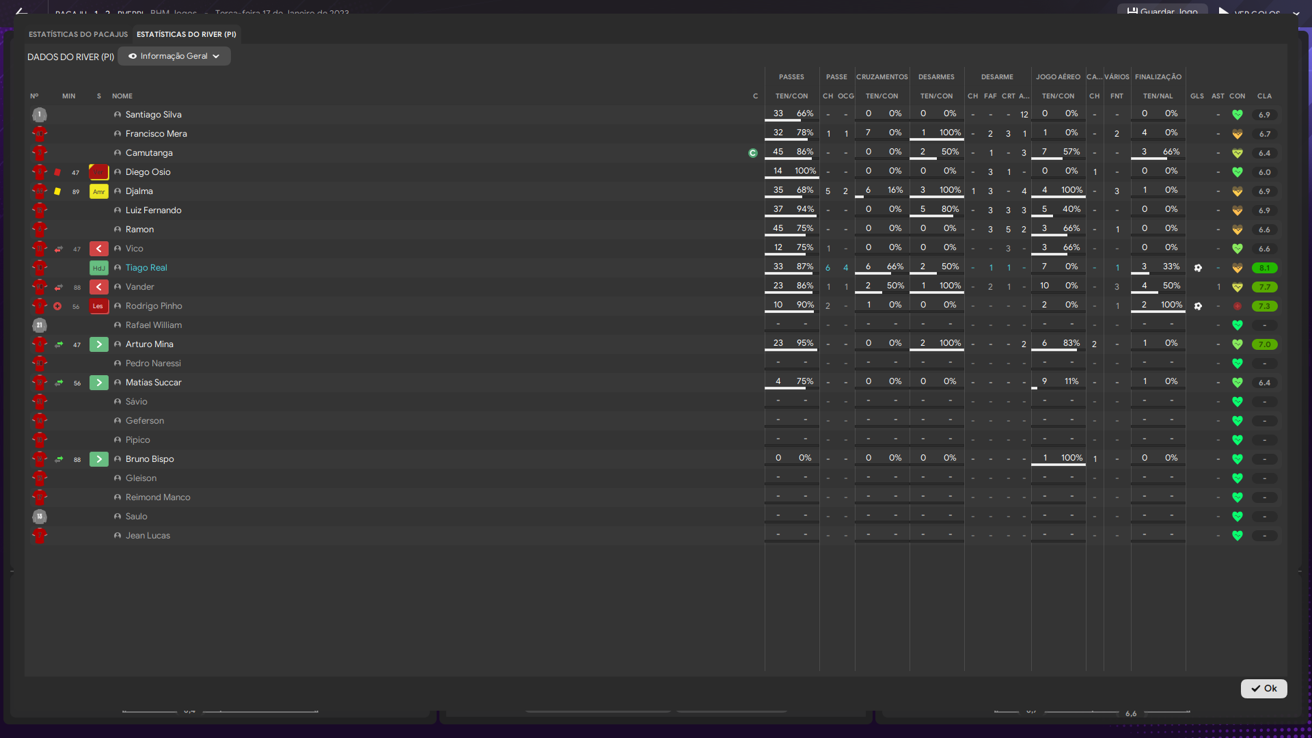Open Luiz Fernando player profile
Image resolution: width=1312 pixels, height=738 pixels.
[x=154, y=210]
